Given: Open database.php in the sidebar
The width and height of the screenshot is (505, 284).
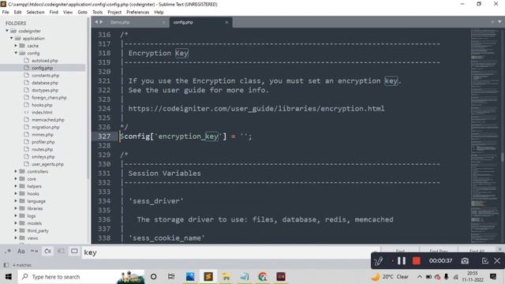Looking at the screenshot, I should [x=45, y=83].
